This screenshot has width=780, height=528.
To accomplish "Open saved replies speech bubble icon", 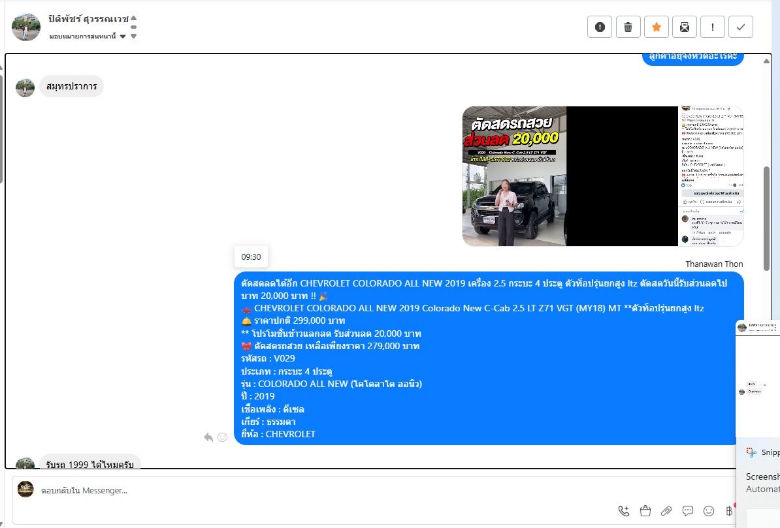I will (688, 510).
